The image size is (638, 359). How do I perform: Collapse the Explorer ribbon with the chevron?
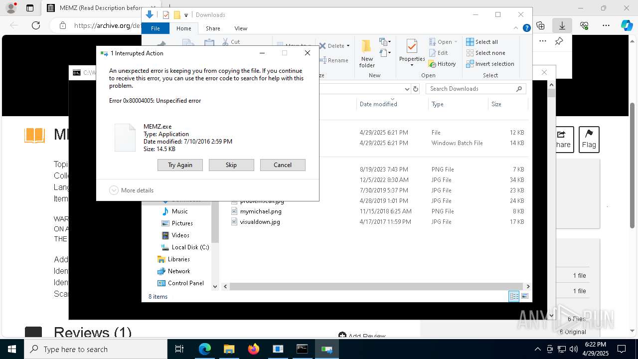[x=517, y=28]
